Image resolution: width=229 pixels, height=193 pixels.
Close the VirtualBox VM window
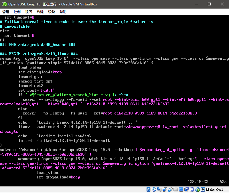point(222,4)
